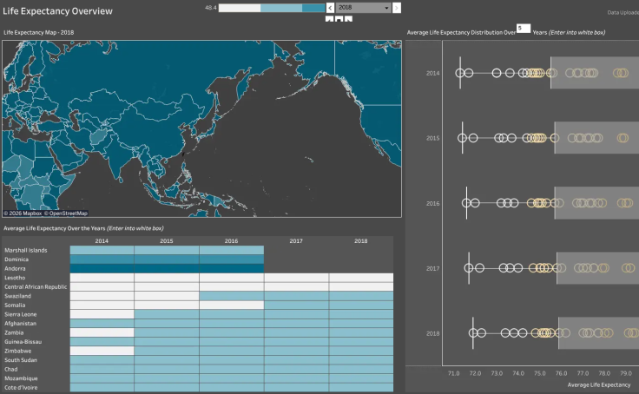Select the dark teal legend segment

(x=313, y=8)
